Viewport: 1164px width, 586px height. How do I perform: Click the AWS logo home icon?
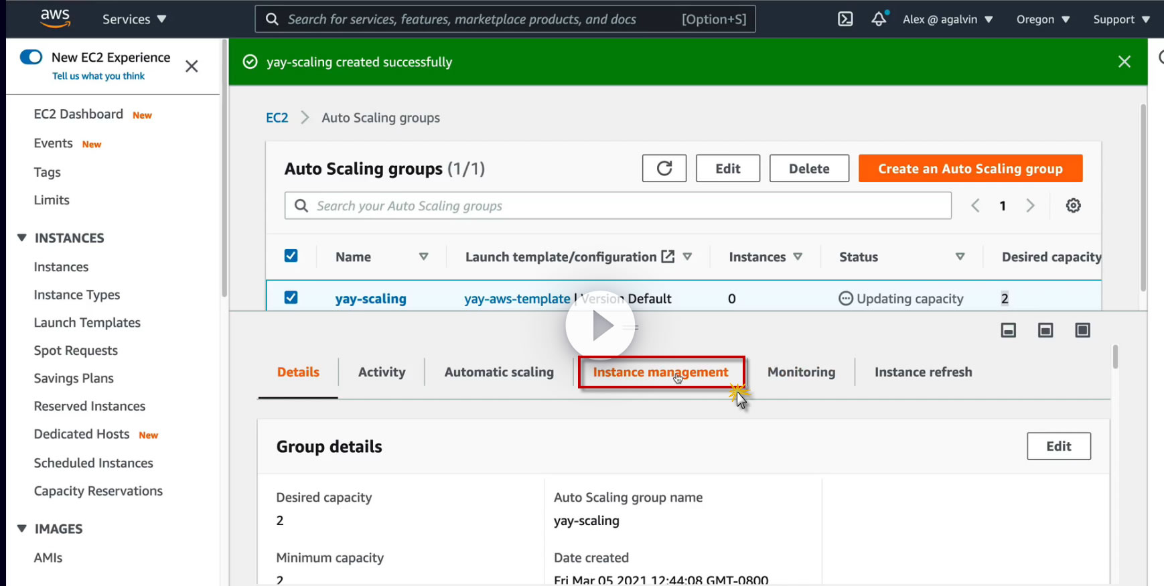coord(55,19)
